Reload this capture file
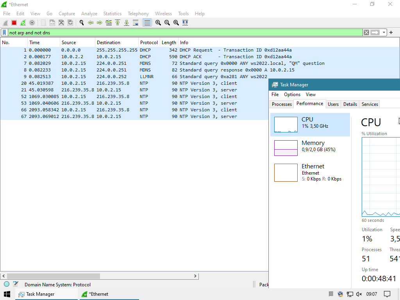This screenshot has width=400, height=300. point(70,23)
